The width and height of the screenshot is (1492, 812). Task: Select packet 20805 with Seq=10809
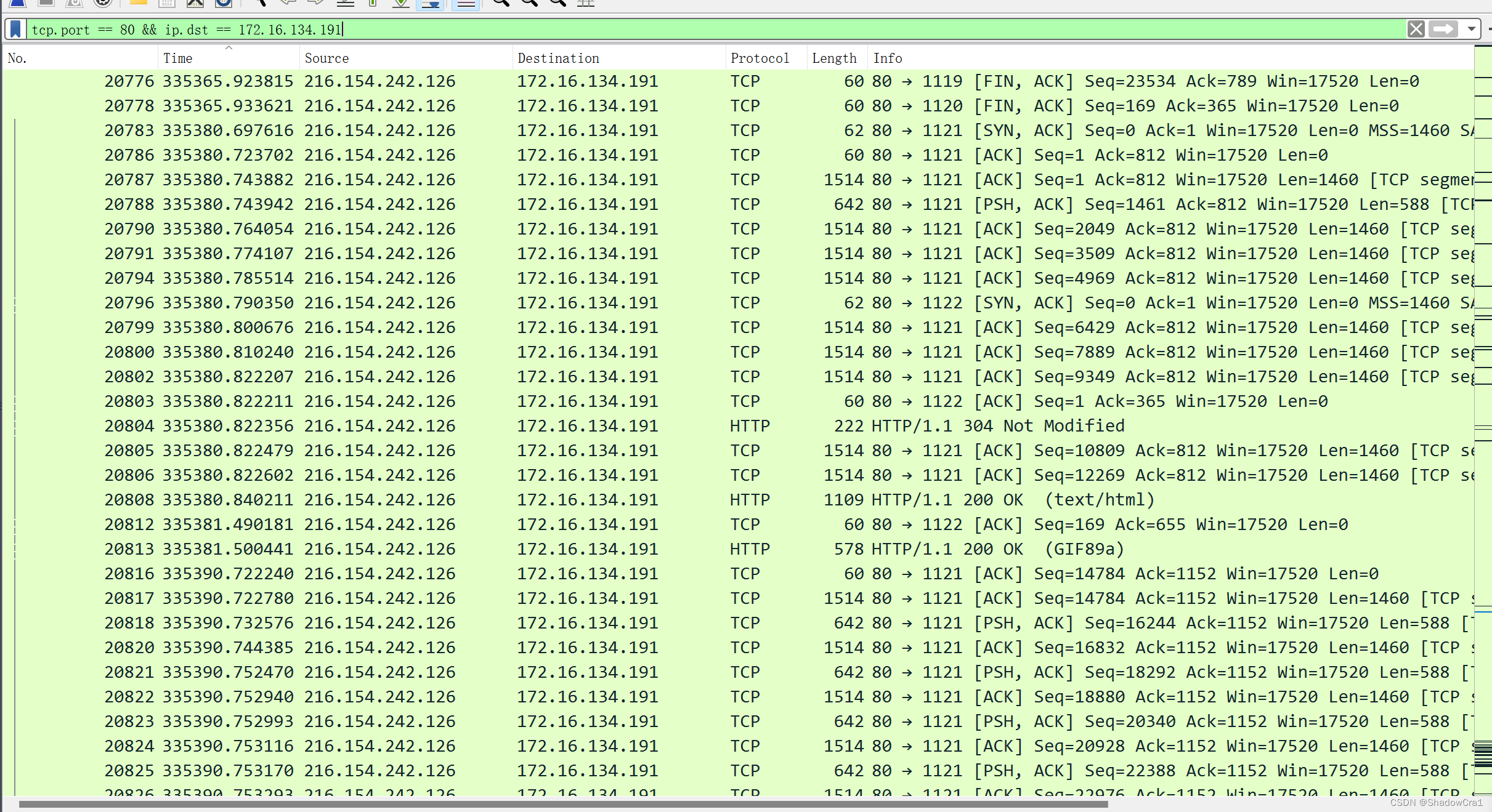click(738, 451)
